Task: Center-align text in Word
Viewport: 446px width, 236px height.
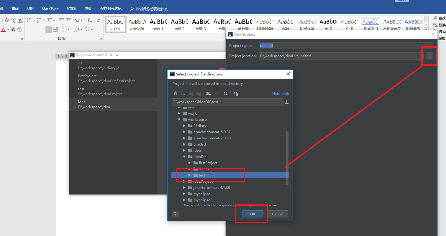Action: pos(36,29)
